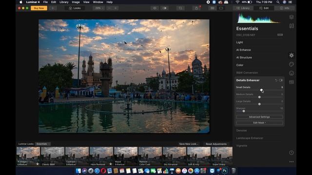Toggle the before/after compare button
Screen dimensions: 312x175
pyautogui.click(x=165, y=8)
